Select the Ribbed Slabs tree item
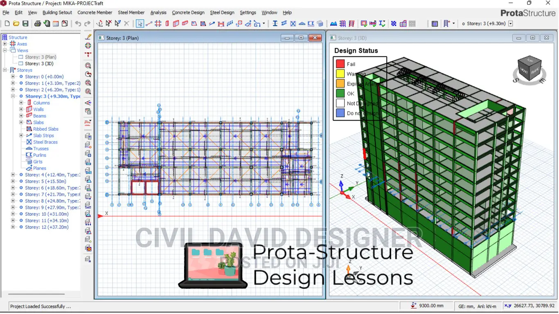This screenshot has width=559, height=314. tap(46, 129)
